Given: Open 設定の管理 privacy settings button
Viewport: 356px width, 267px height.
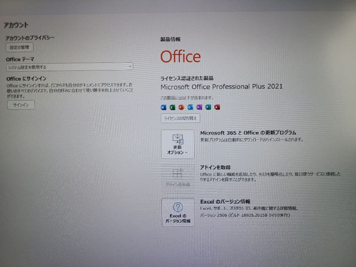Looking at the screenshot, I should [19, 47].
